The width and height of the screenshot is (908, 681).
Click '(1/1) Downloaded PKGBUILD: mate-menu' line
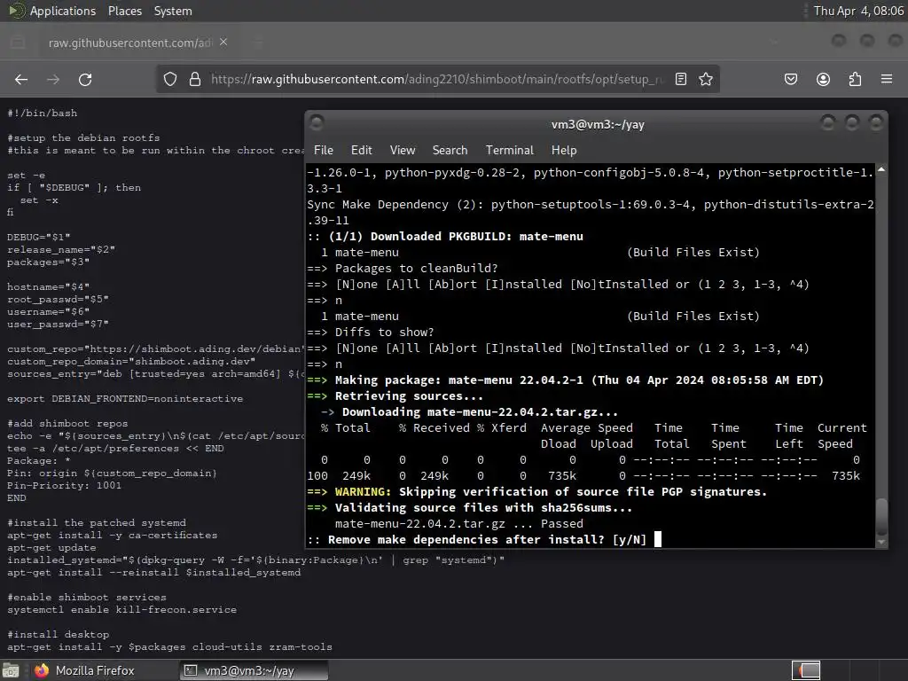(445, 236)
